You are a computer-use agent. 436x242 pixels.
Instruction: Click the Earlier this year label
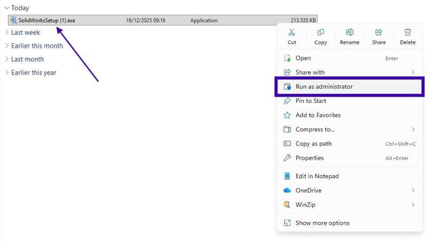[x=33, y=73]
